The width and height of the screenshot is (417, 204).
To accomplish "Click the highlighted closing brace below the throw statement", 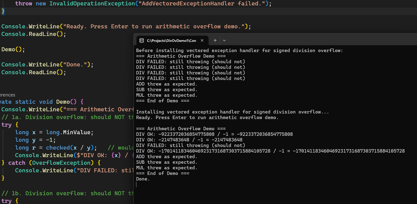I will pyautogui.click(x=3, y=11).
